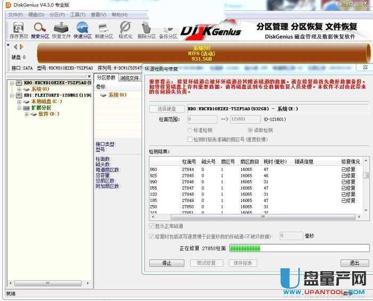Expand the 本地磁盘 (C:) tree node
The height and width of the screenshot is (301, 373).
click(19, 101)
